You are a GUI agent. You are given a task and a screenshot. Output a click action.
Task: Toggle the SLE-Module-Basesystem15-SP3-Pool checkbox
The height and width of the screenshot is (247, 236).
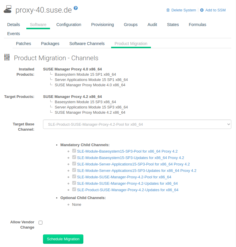click(x=74, y=151)
